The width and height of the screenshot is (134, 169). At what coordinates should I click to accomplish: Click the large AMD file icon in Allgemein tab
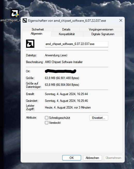coord(30,44)
